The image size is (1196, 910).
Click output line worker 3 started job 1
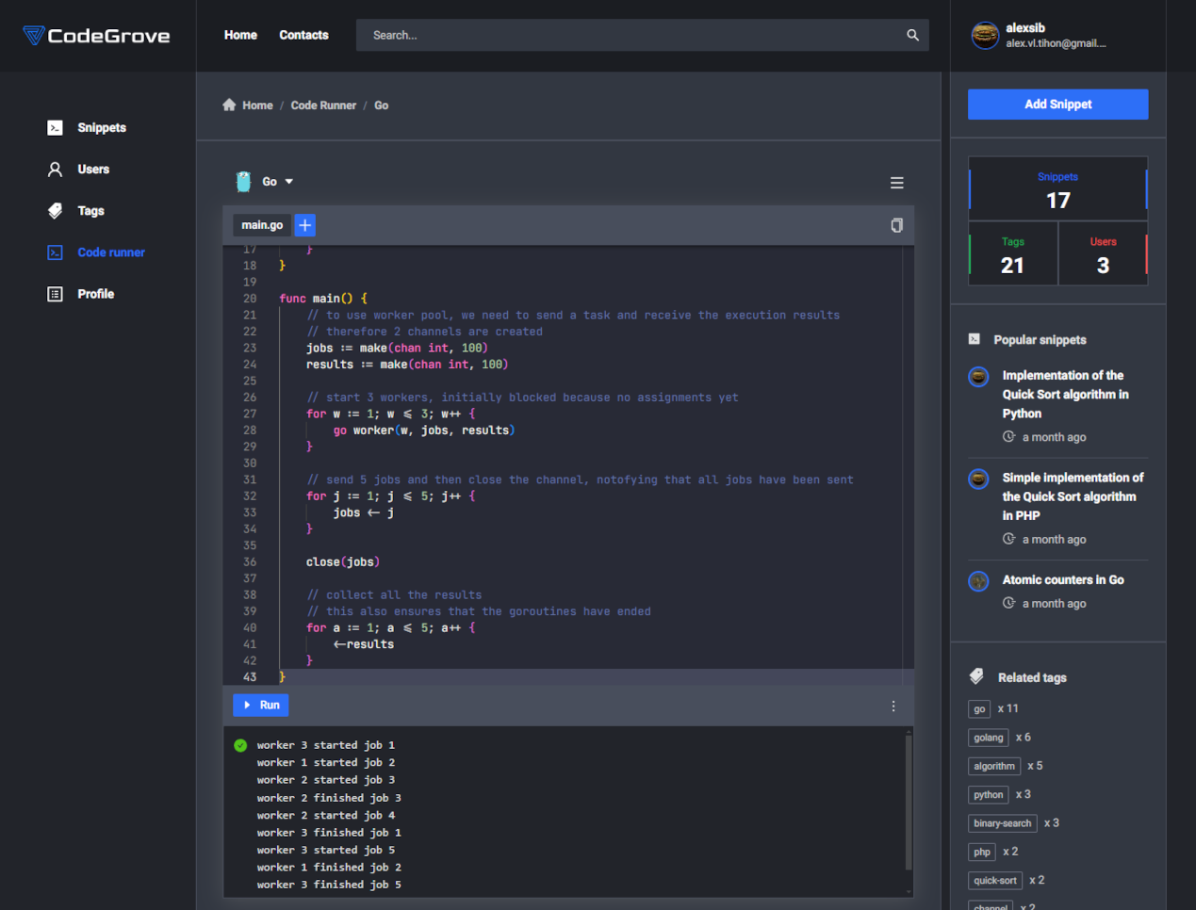tap(326, 745)
